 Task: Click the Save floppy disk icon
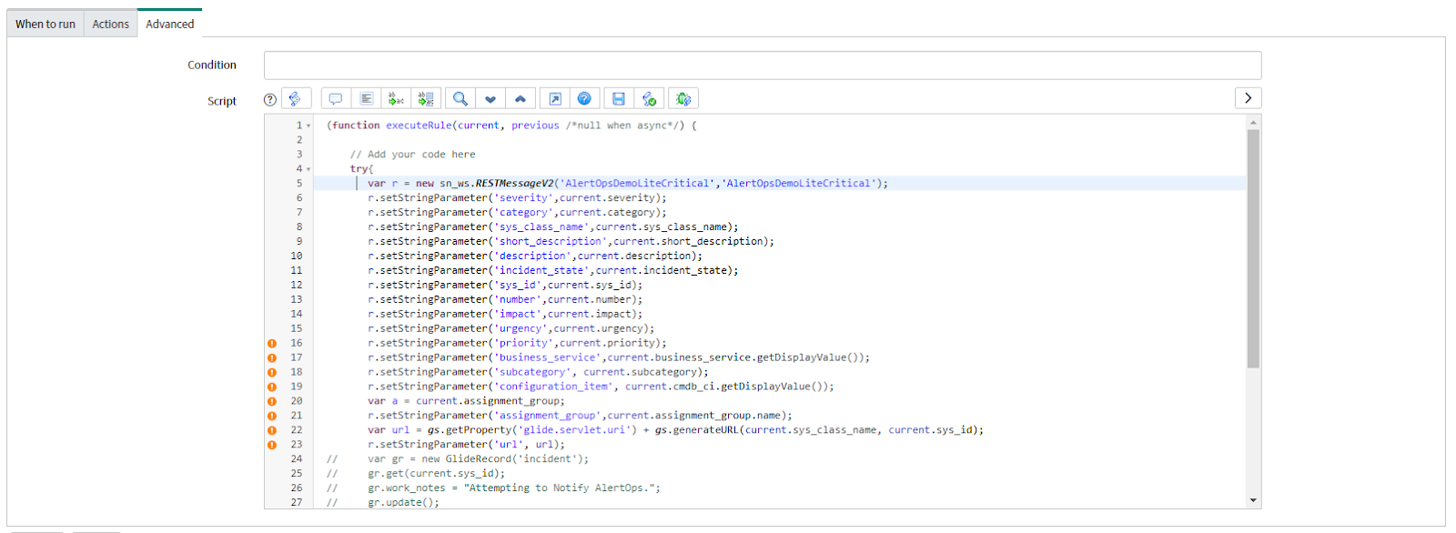pyautogui.click(x=619, y=98)
